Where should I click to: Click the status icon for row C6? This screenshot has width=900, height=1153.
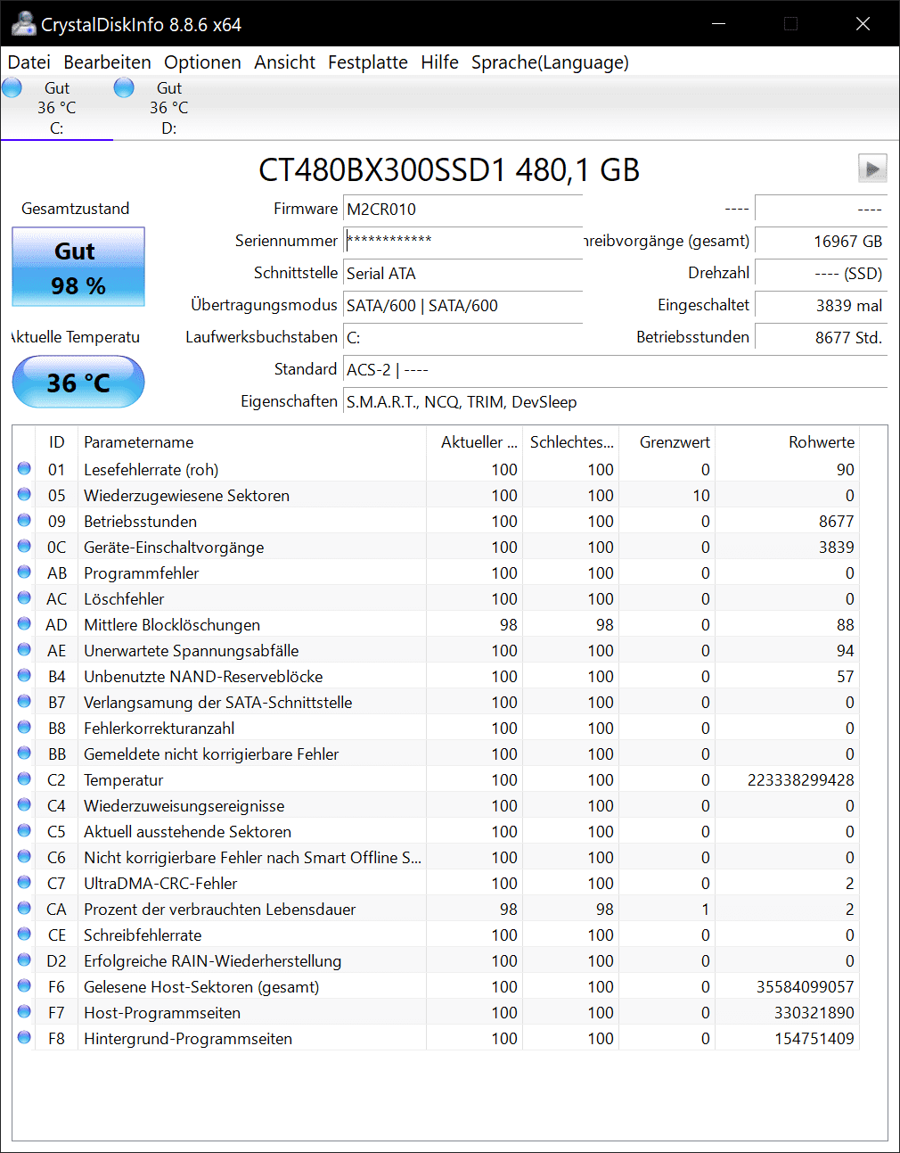click(24, 856)
